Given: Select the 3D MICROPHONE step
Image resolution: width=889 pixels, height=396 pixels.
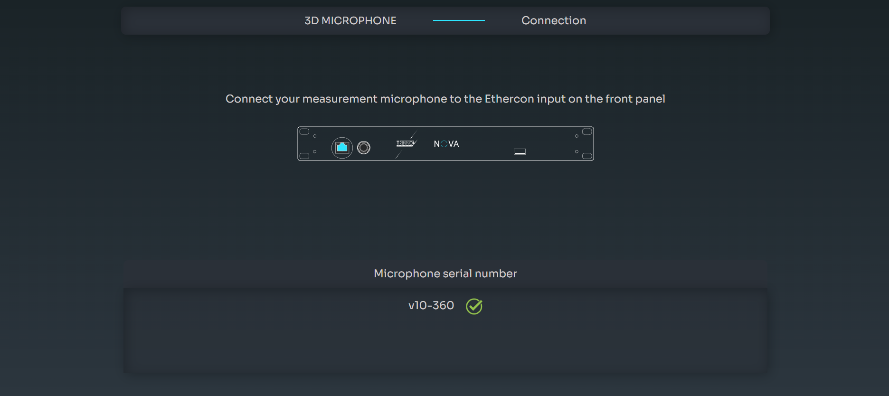Looking at the screenshot, I should tap(350, 20).
